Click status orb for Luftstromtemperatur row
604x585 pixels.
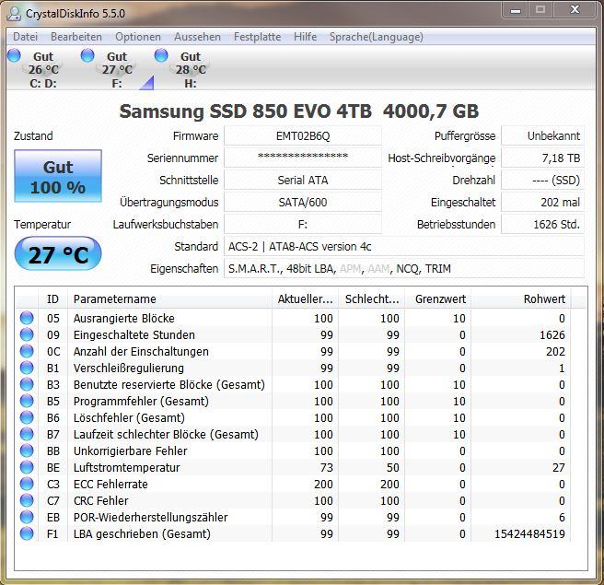click(x=27, y=467)
